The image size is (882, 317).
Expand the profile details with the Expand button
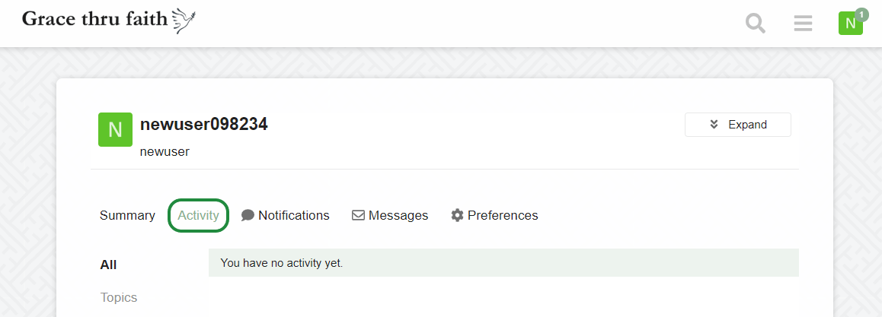pyautogui.click(x=737, y=125)
